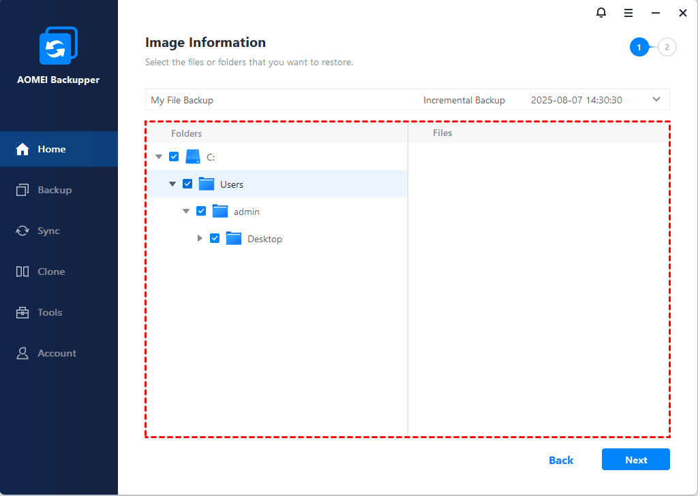This screenshot has height=496, width=698.
Task: Select the Users folder icon
Action: [207, 184]
